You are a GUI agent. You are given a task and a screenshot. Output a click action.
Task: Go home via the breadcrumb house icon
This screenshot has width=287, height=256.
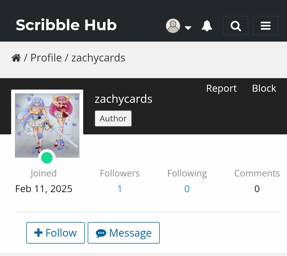[16, 58]
